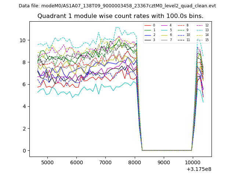The image size is (235, 176).
Task: Click the cyan solid legend line for module 5
Action: [x=164, y=30]
